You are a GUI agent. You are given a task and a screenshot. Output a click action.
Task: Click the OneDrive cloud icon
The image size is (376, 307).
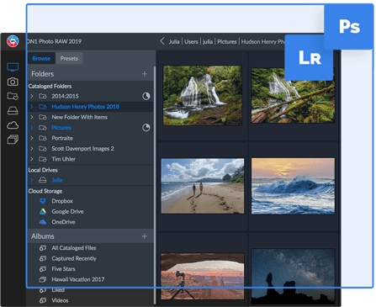pos(43,222)
